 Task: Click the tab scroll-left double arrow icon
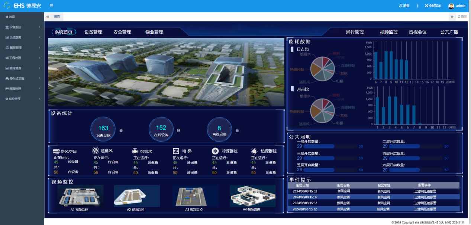[48, 17]
